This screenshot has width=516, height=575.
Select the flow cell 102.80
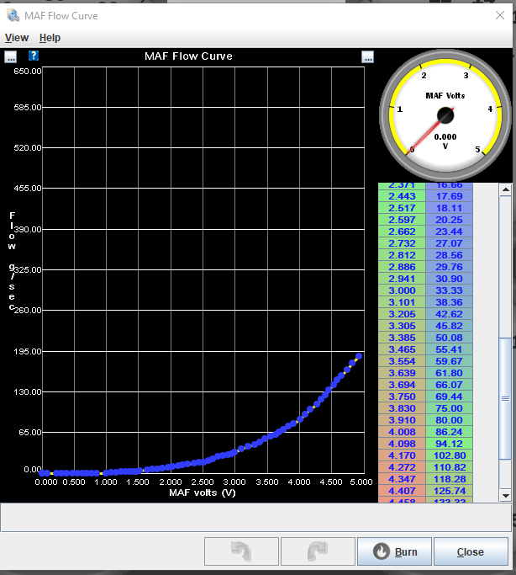pos(449,455)
